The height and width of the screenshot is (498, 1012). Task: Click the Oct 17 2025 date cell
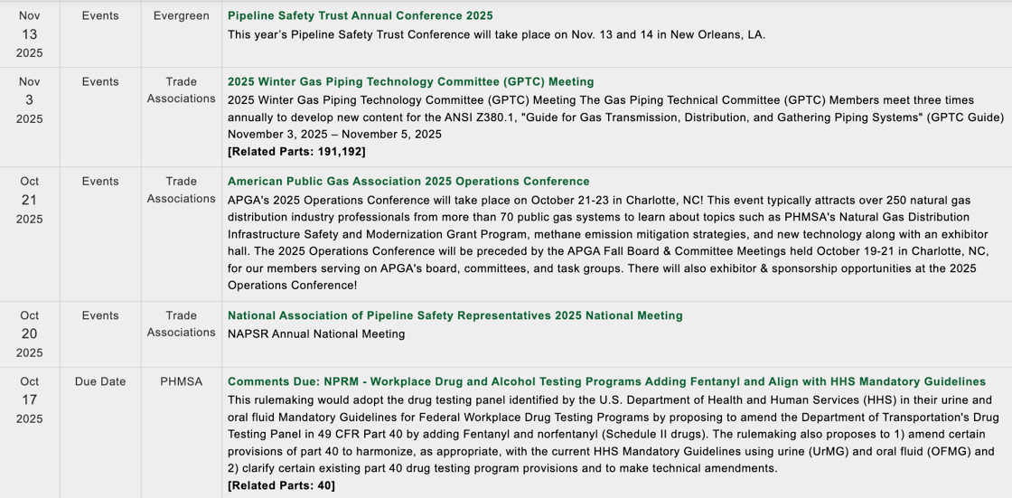coord(30,399)
